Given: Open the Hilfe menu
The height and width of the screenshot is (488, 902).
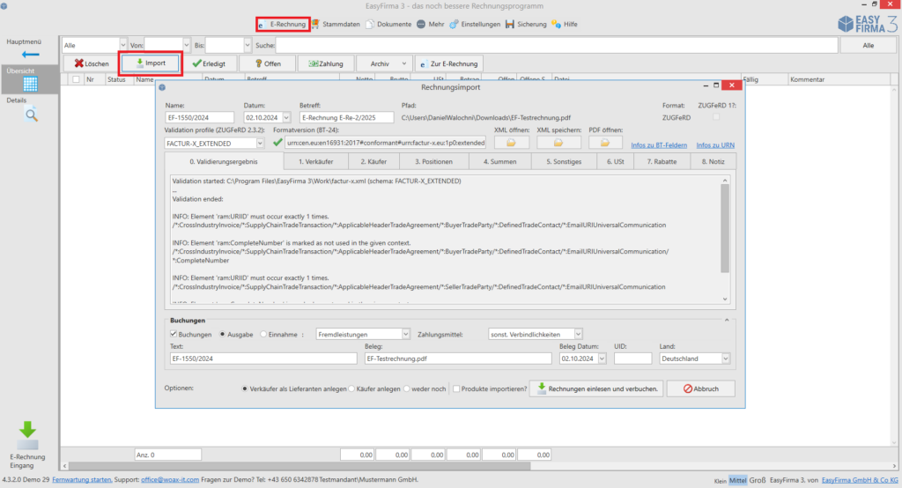Looking at the screenshot, I should [565, 24].
